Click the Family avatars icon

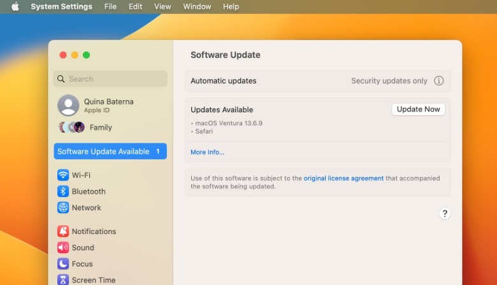(x=71, y=127)
